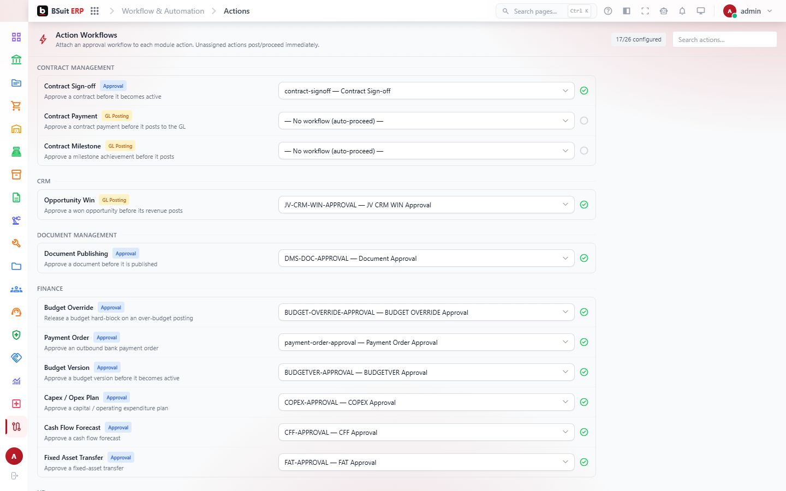Expand the Budget Version workflow dropdown
Viewport: 786px width, 491px height.
click(426, 372)
